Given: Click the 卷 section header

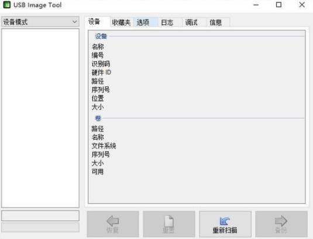Looking at the screenshot, I should (98, 118).
